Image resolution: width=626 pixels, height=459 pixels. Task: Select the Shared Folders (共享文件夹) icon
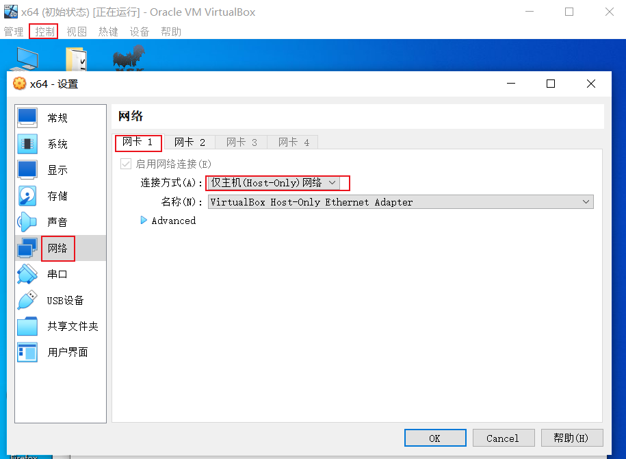[x=27, y=326]
